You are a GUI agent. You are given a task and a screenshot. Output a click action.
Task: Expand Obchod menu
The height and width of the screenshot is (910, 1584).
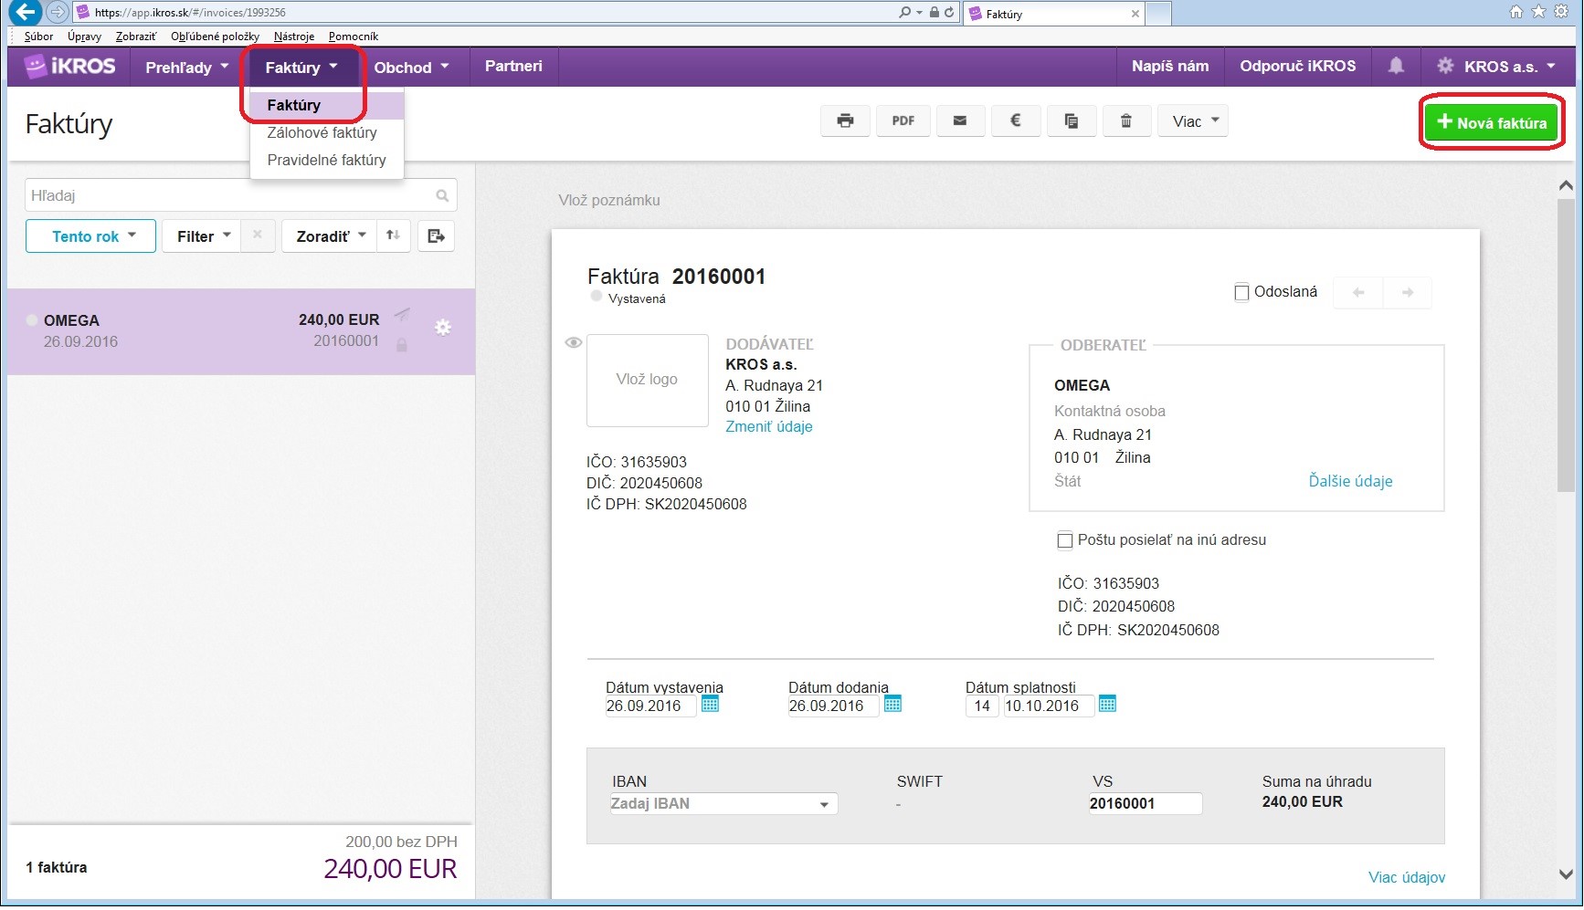click(x=411, y=67)
